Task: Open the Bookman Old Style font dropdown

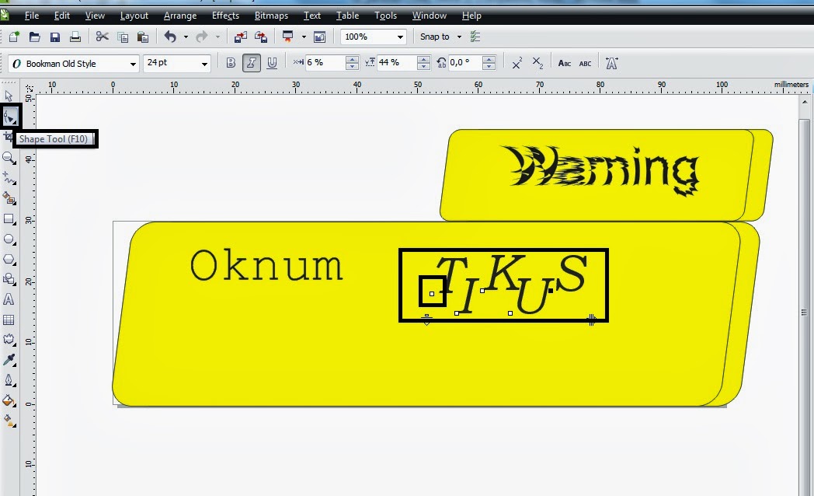Action: pos(133,64)
